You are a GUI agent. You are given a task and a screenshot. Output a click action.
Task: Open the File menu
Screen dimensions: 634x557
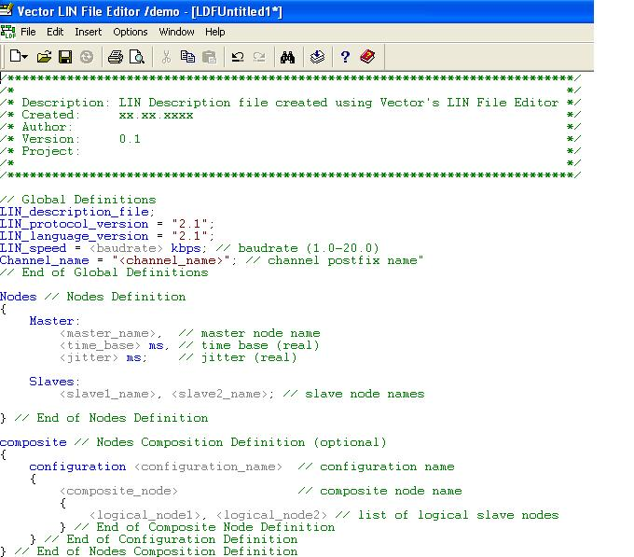[x=29, y=32]
